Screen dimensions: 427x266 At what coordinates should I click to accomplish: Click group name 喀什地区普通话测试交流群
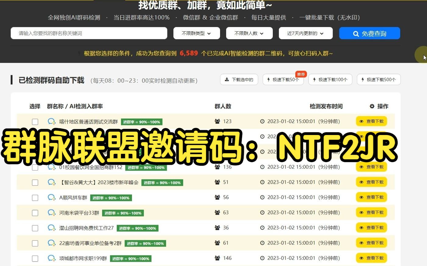[x=88, y=122]
